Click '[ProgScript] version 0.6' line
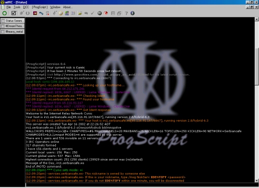Screen dimensions: 259x188 46,64
